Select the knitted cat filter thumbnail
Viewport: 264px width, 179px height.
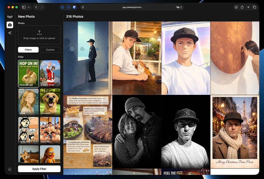point(29,154)
